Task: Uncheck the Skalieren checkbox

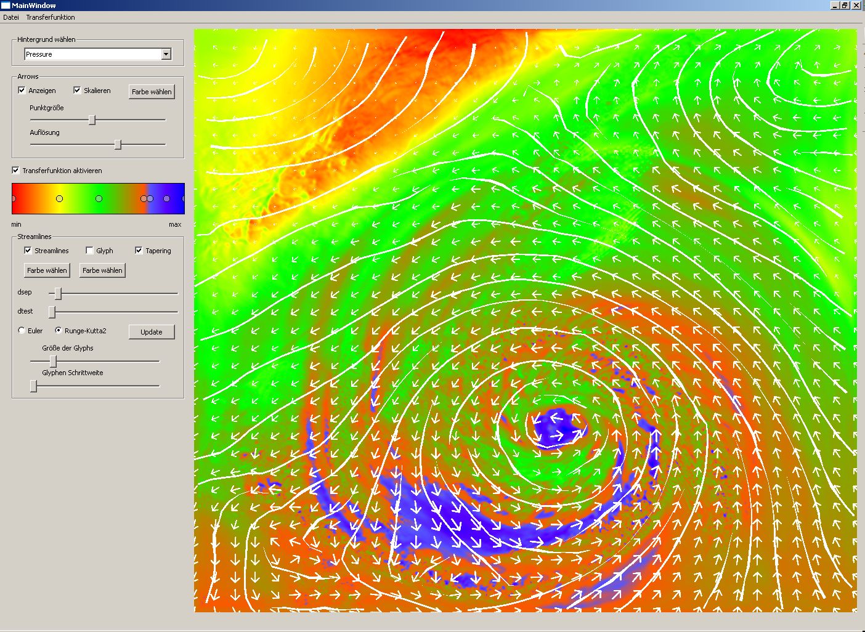Action: (x=77, y=91)
